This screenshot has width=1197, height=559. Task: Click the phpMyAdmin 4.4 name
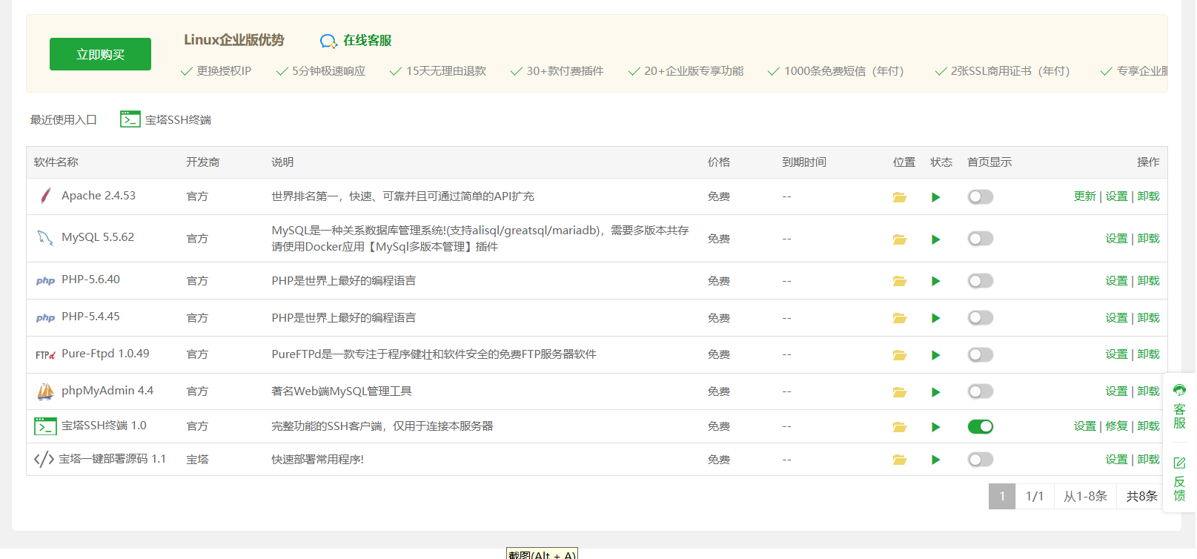(x=107, y=391)
